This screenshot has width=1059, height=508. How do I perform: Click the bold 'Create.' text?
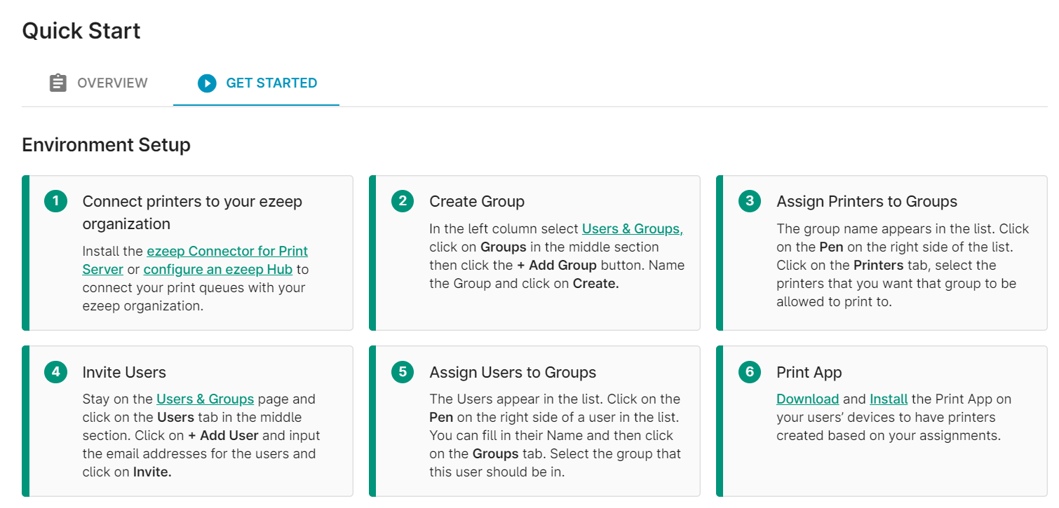(596, 283)
